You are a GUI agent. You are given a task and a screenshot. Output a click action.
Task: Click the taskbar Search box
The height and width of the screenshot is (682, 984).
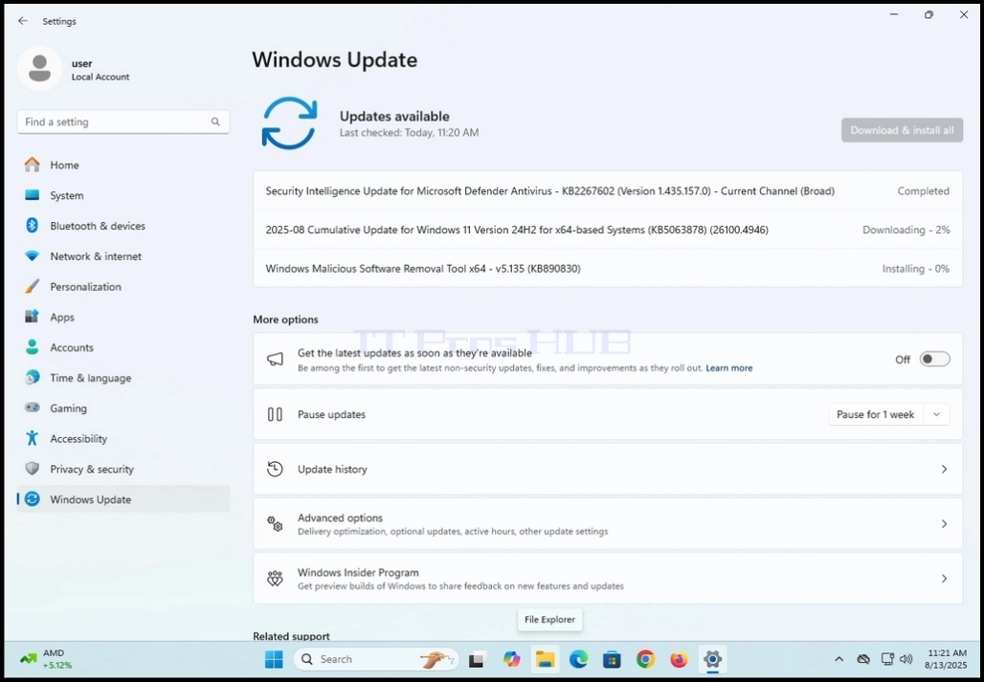pyautogui.click(x=376, y=659)
